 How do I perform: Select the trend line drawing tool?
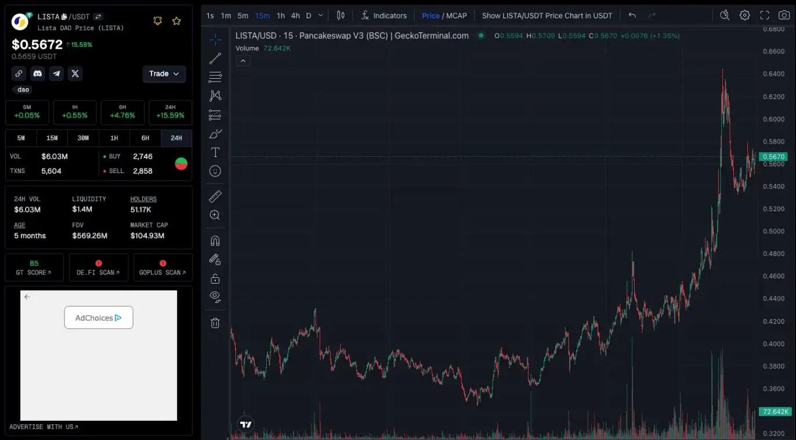215,58
